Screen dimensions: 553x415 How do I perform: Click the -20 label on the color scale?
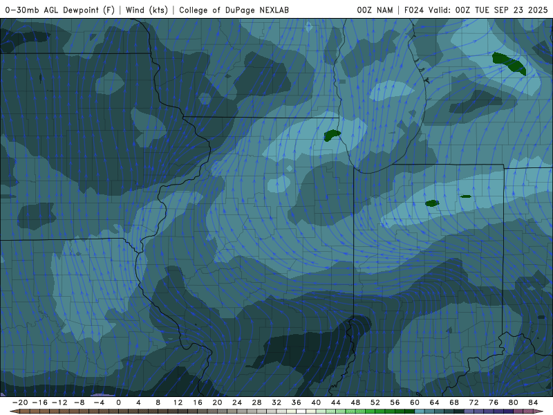click(20, 403)
